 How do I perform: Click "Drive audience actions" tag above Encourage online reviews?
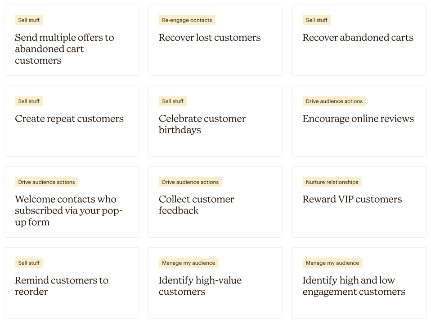[334, 101]
